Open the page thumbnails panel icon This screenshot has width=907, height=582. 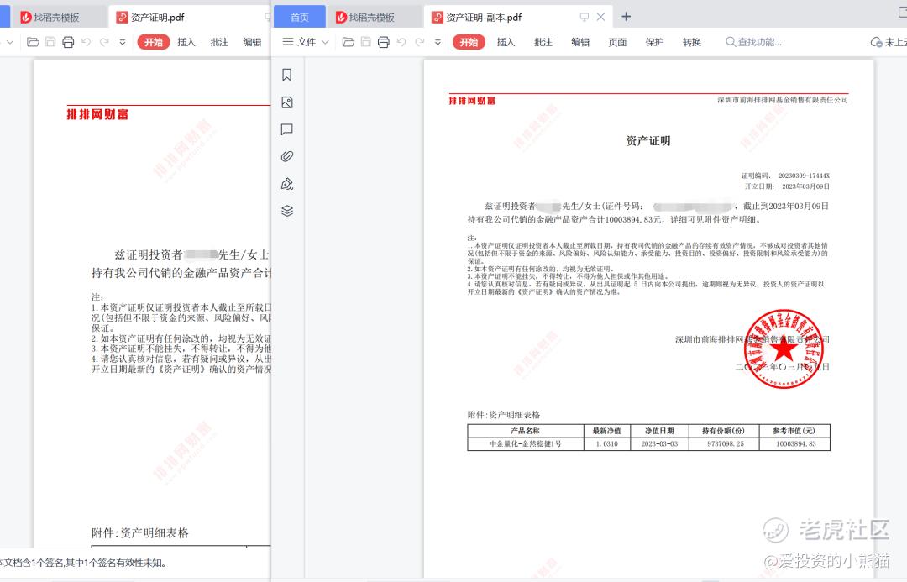point(287,102)
